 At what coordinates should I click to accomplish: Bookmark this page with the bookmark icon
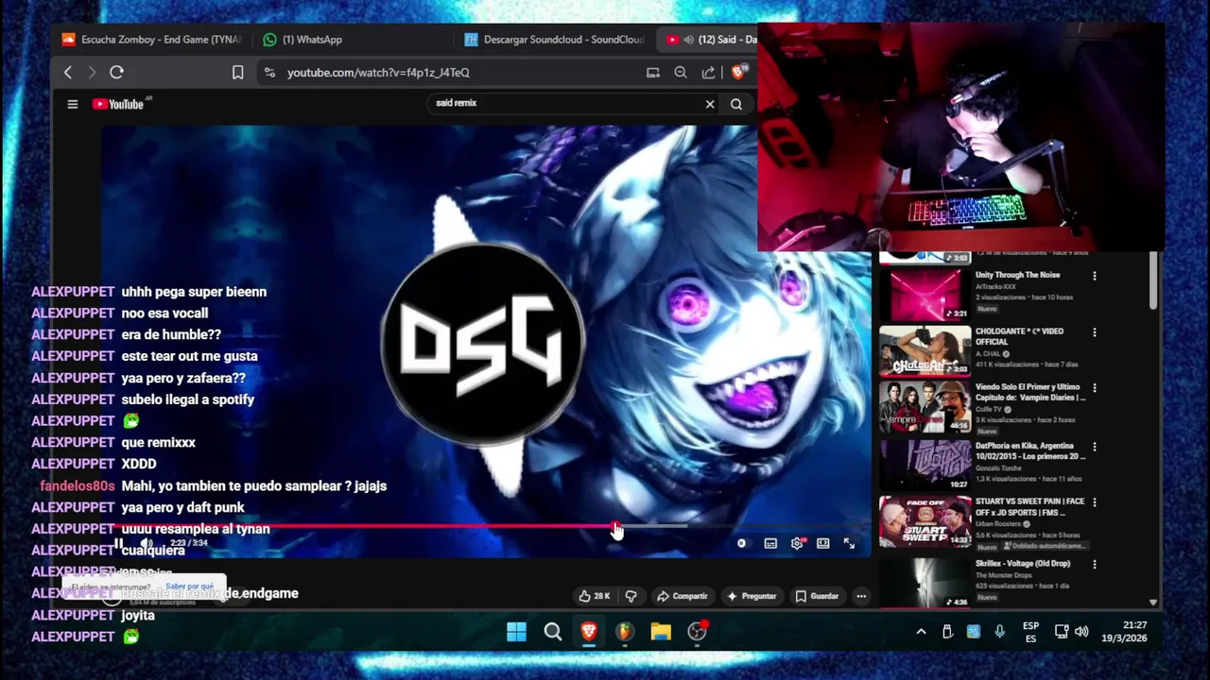238,73
